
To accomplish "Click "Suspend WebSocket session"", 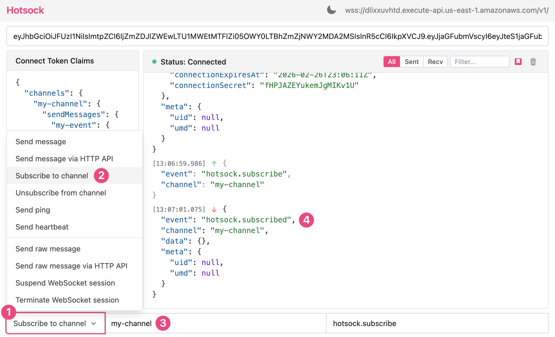I will coord(65,283).
